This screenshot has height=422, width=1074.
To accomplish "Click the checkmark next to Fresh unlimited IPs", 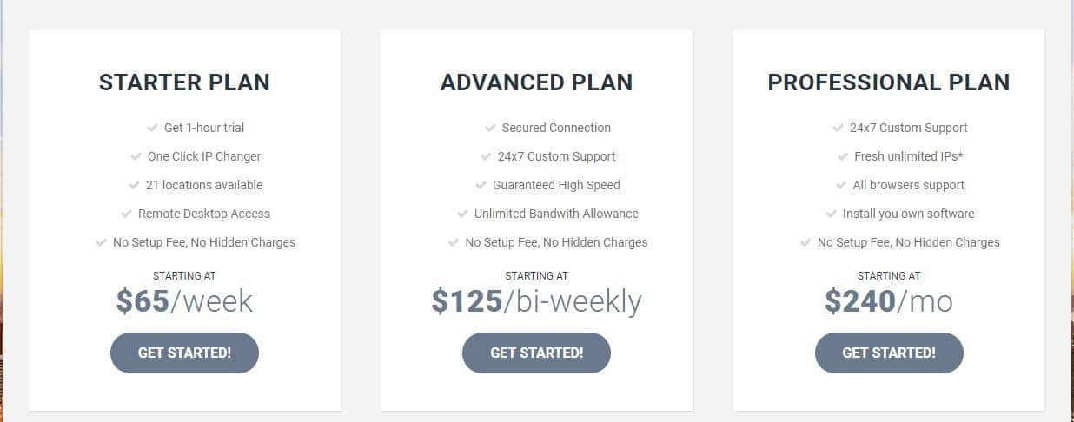I will pos(843,156).
